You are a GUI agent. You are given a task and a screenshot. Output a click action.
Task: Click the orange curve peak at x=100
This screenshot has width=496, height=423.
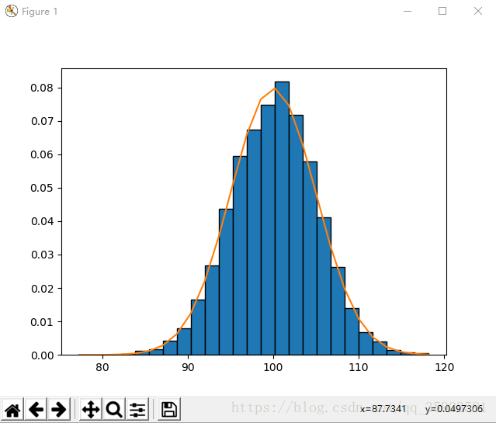275,88
